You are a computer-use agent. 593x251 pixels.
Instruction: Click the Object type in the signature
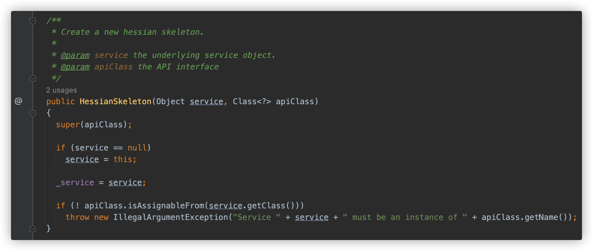click(x=171, y=101)
